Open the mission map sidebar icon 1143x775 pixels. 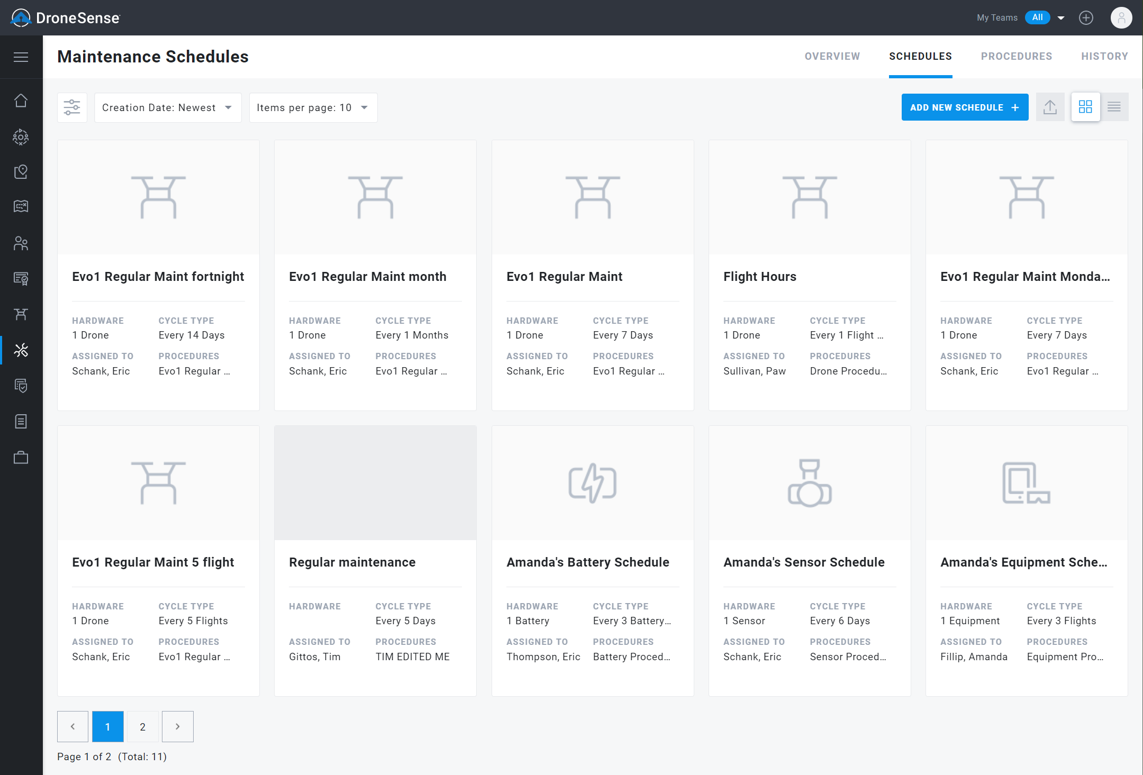coord(21,206)
